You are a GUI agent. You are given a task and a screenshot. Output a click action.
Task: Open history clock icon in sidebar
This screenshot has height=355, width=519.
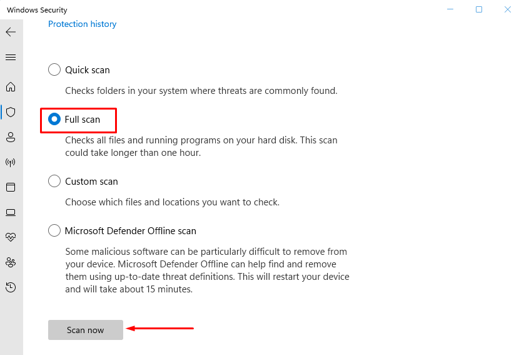point(11,287)
